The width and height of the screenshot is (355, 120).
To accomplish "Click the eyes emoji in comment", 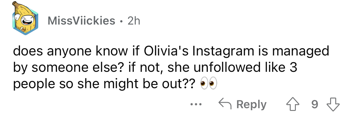I will [209, 84].
